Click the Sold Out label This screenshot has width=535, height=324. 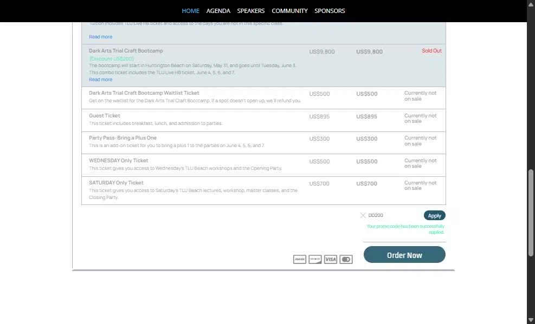point(431,51)
